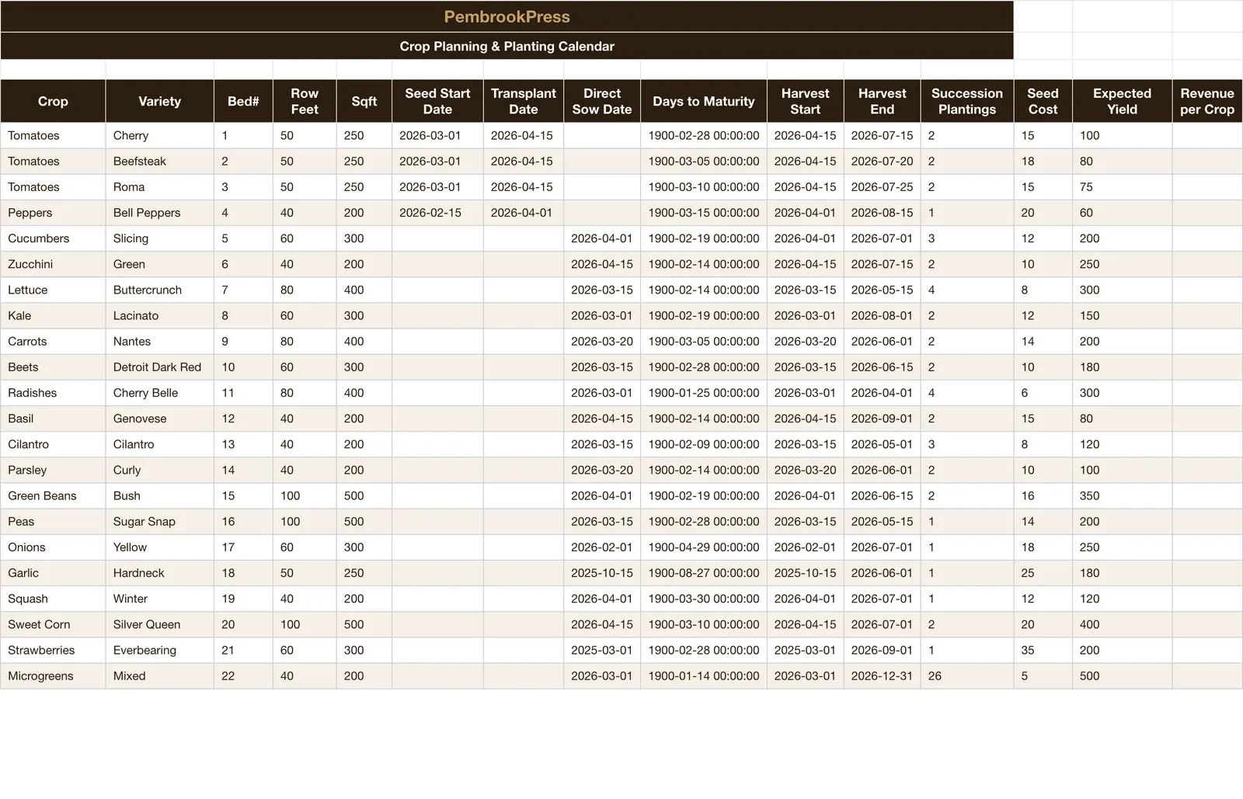Select the Microgreens succession plantings value 26

(x=967, y=676)
